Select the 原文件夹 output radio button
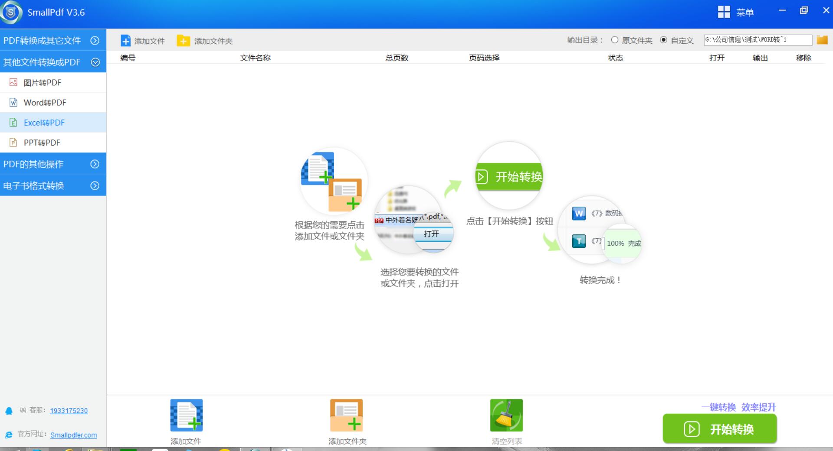Image resolution: width=833 pixels, height=451 pixels. 615,40
